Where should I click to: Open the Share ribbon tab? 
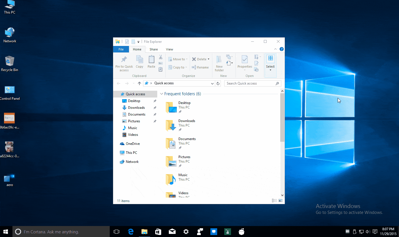(154, 49)
